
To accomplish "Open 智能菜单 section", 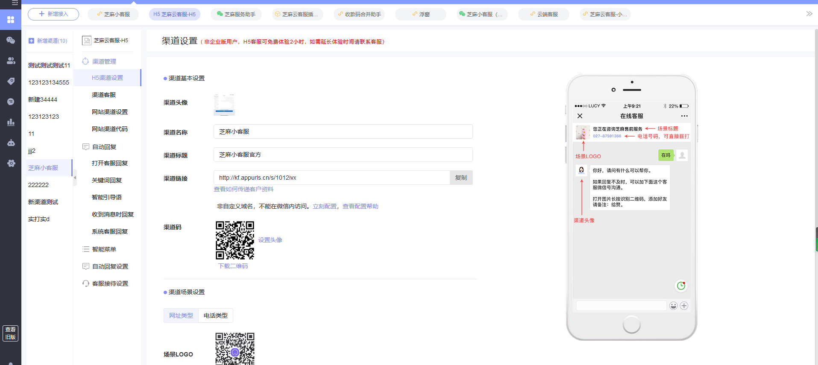I will [x=105, y=249].
